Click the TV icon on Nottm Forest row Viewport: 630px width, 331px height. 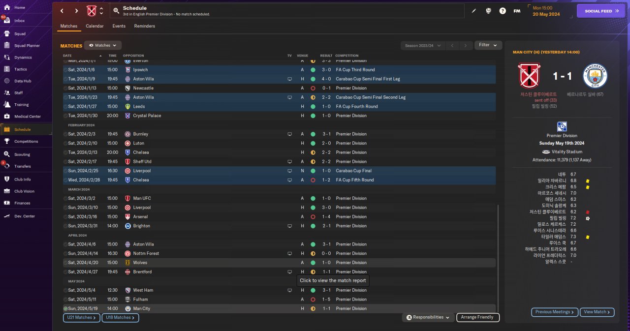[x=290, y=253]
